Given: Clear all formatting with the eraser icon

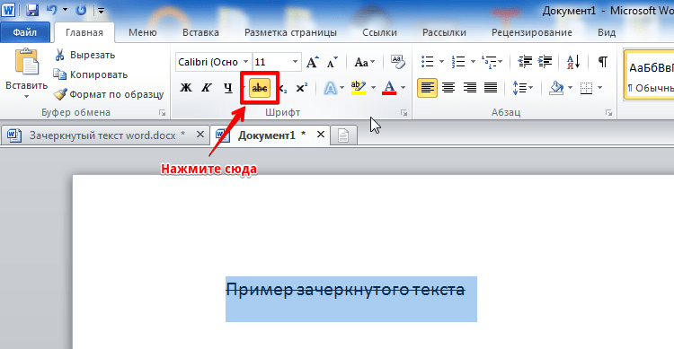Looking at the screenshot, I should click(x=397, y=62).
